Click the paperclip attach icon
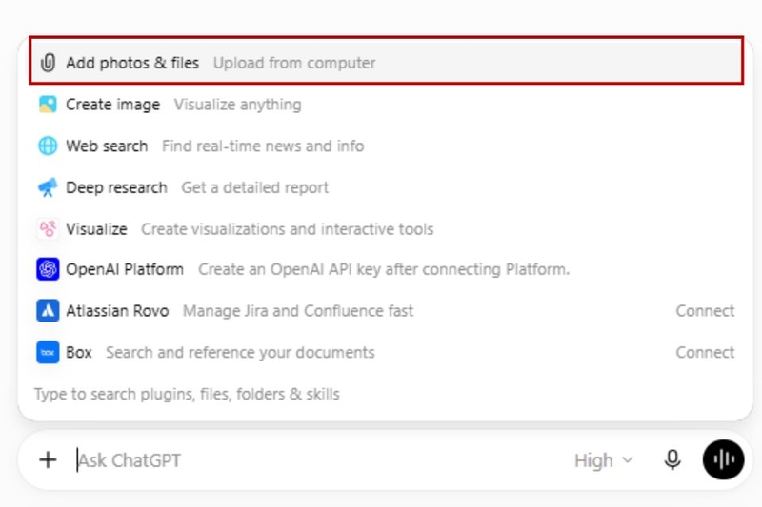 tap(48, 63)
